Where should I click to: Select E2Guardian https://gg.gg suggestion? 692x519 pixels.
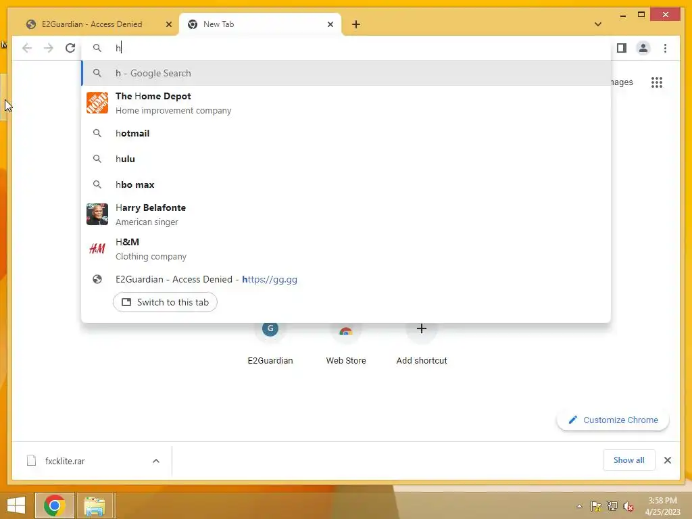tap(347, 279)
